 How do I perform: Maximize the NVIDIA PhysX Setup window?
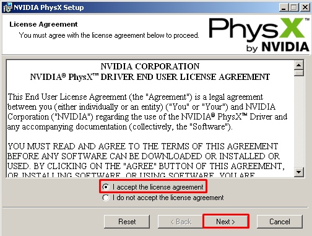(294, 7)
